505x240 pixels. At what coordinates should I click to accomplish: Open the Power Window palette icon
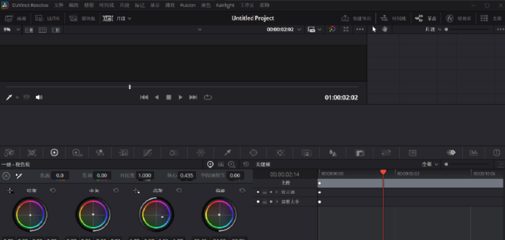pyautogui.click(x=253, y=153)
